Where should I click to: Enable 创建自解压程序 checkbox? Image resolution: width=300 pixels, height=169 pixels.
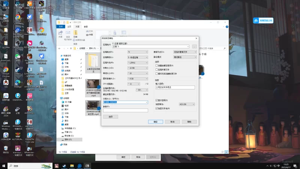(x=157, y=65)
